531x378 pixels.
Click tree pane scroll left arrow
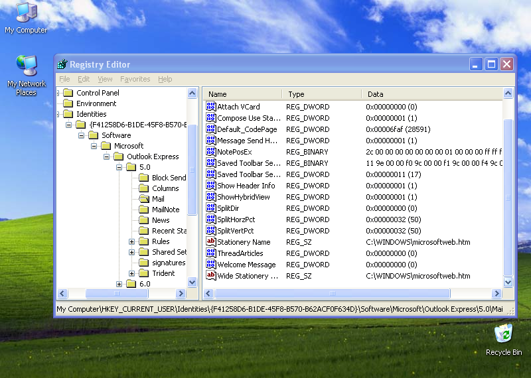tap(62, 293)
